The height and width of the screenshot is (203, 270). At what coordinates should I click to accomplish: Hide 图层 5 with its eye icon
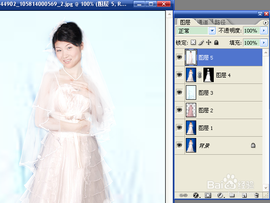coord(179,57)
